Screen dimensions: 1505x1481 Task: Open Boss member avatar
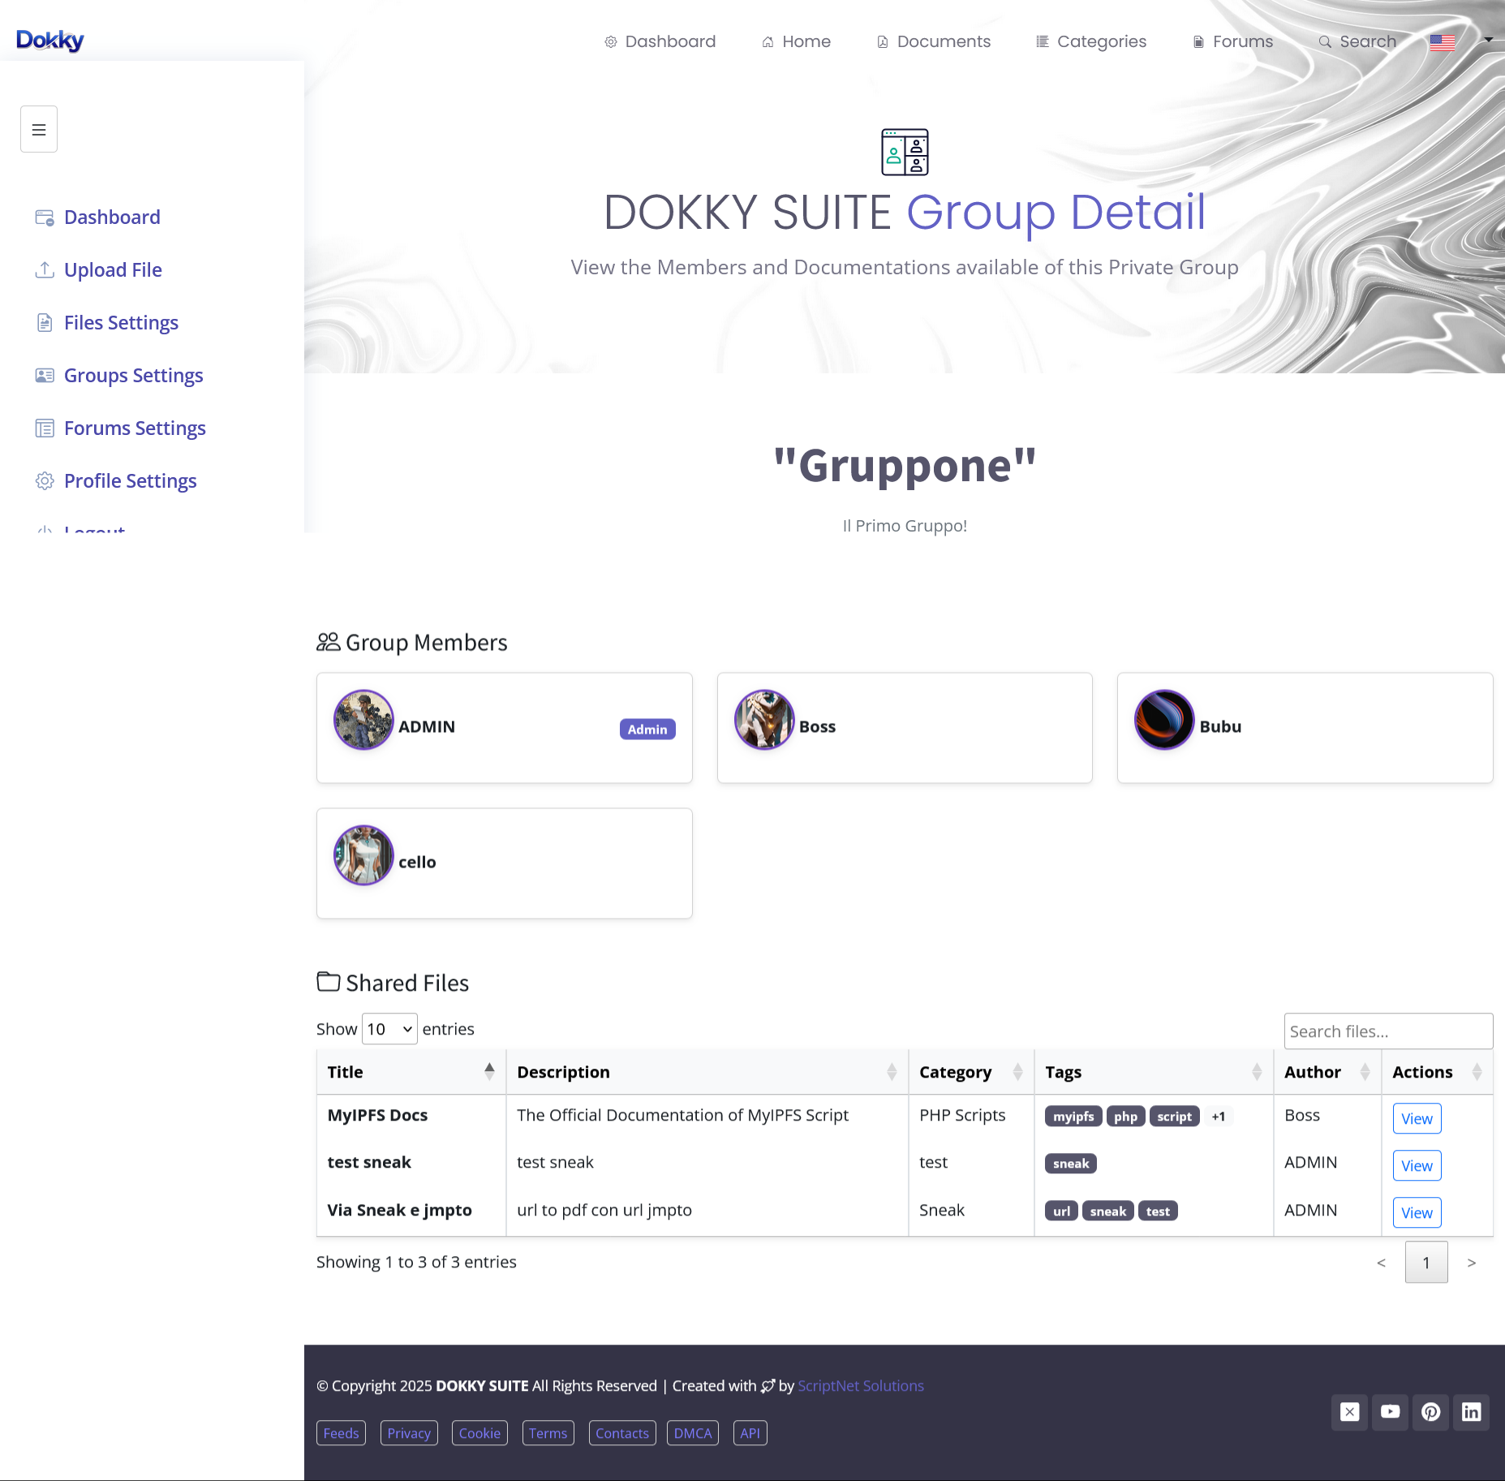(764, 720)
